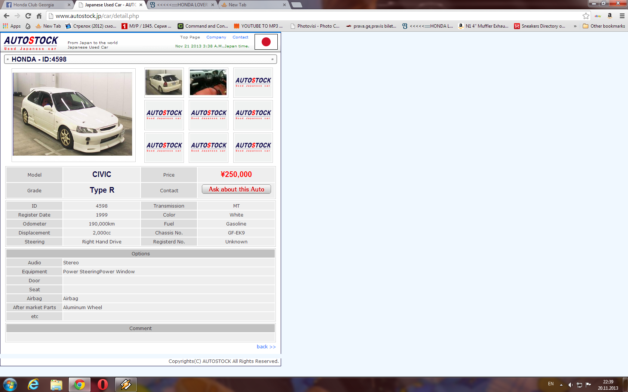Open the Стрелок (2012) bookmark

pos(91,26)
